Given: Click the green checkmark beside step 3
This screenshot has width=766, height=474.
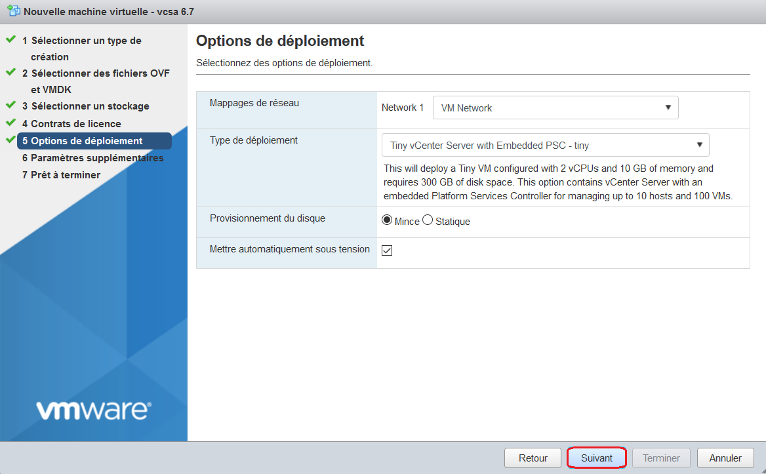Looking at the screenshot, I should coord(10,105).
